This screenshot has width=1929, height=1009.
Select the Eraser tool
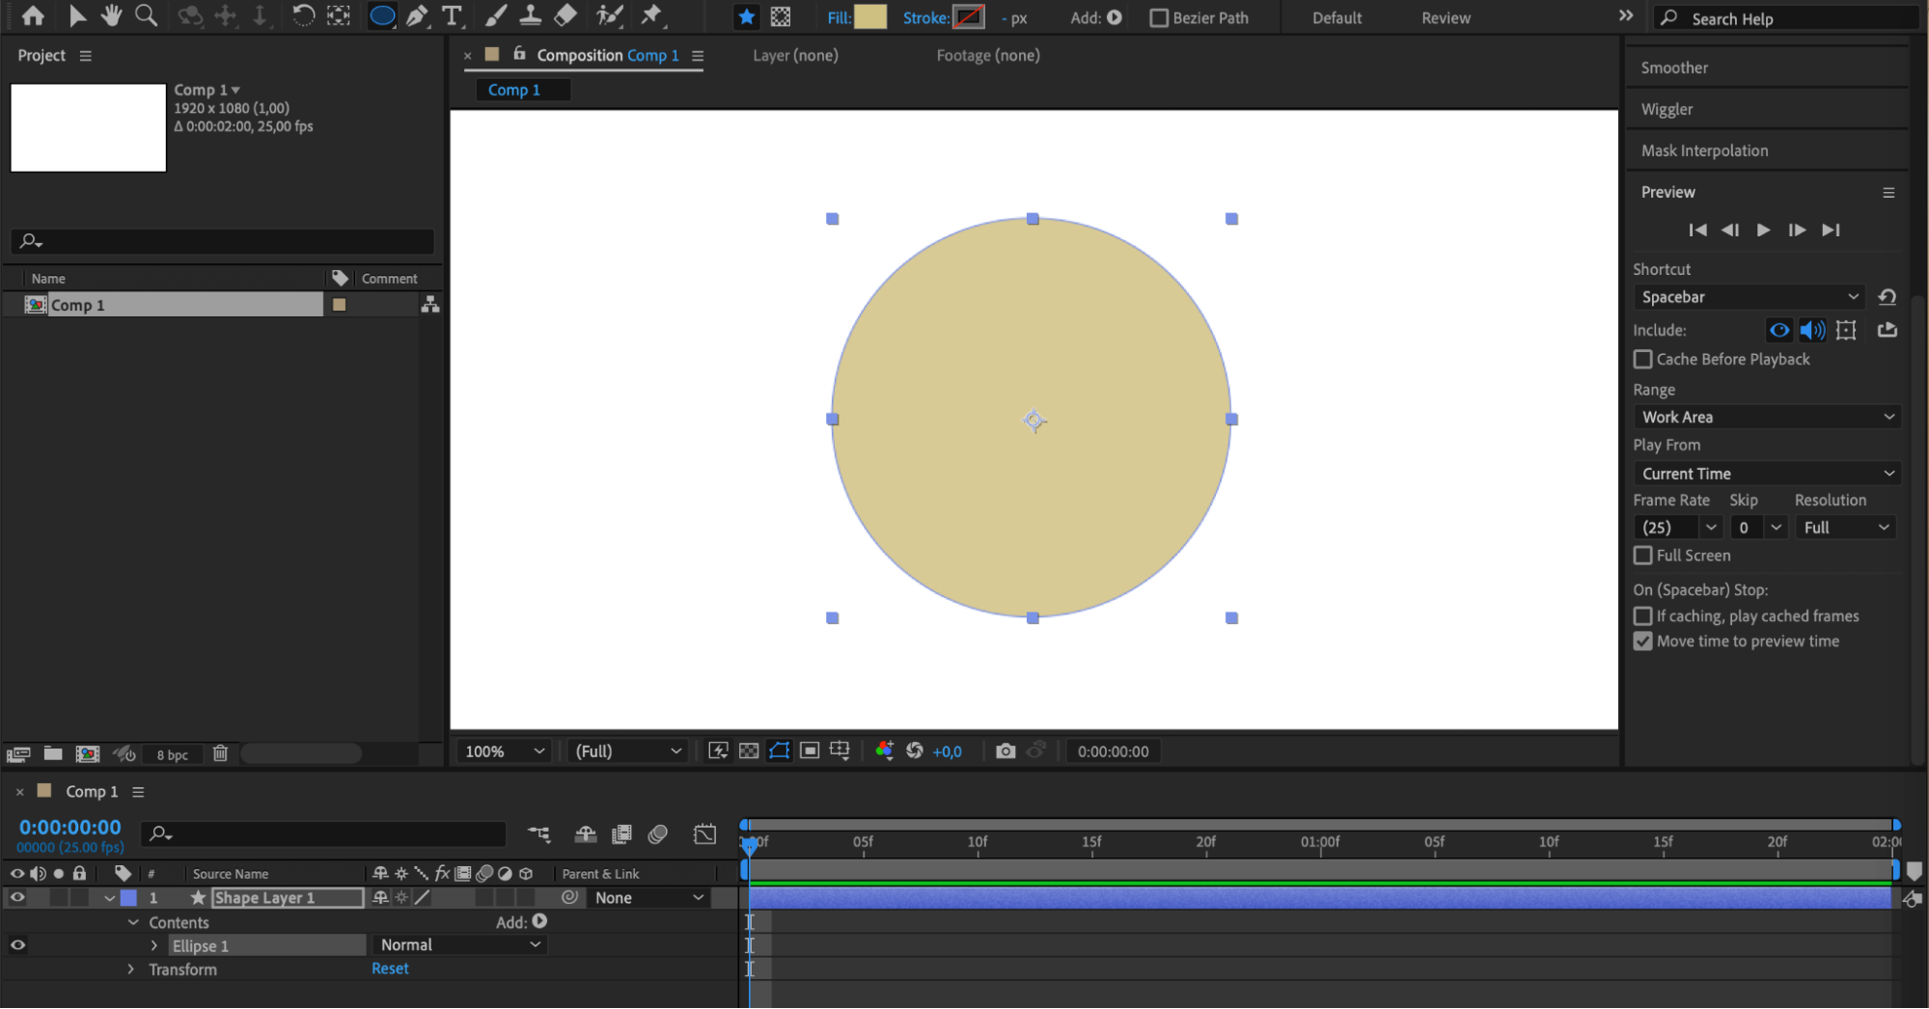(566, 16)
